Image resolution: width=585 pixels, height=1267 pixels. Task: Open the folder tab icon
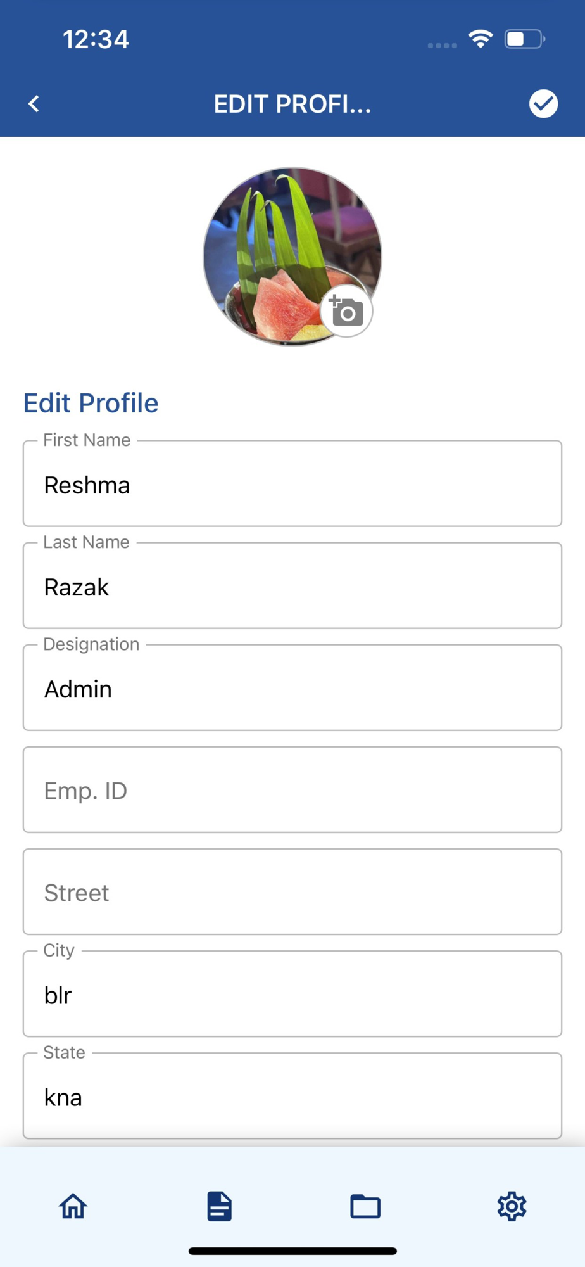pos(365,1206)
